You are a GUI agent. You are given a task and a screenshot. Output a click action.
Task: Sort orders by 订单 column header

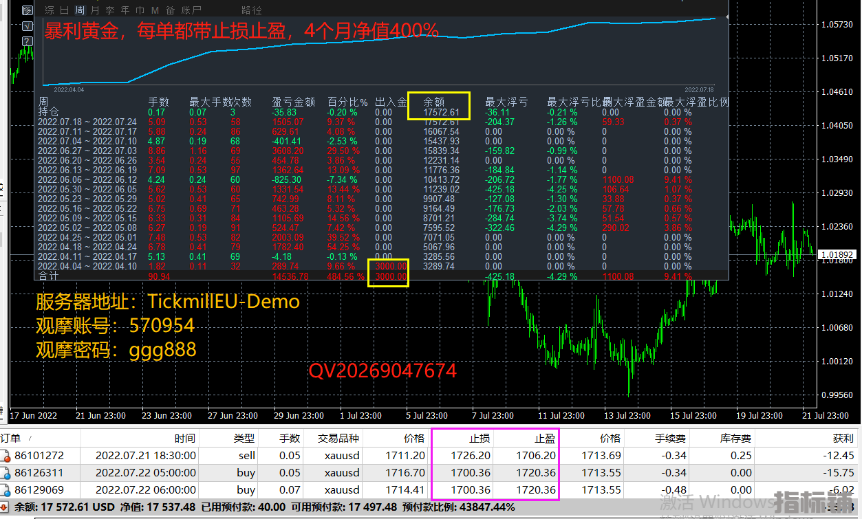point(11,438)
